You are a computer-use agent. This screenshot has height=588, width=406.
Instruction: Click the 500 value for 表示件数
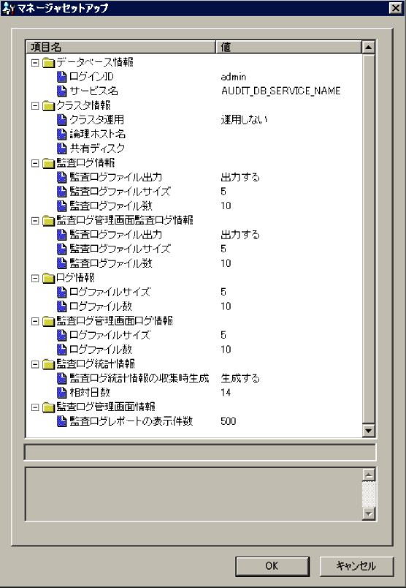tap(229, 421)
